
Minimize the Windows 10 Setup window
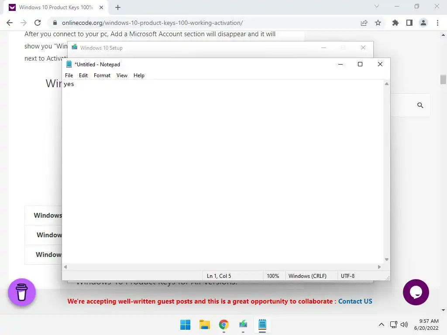coord(323,48)
